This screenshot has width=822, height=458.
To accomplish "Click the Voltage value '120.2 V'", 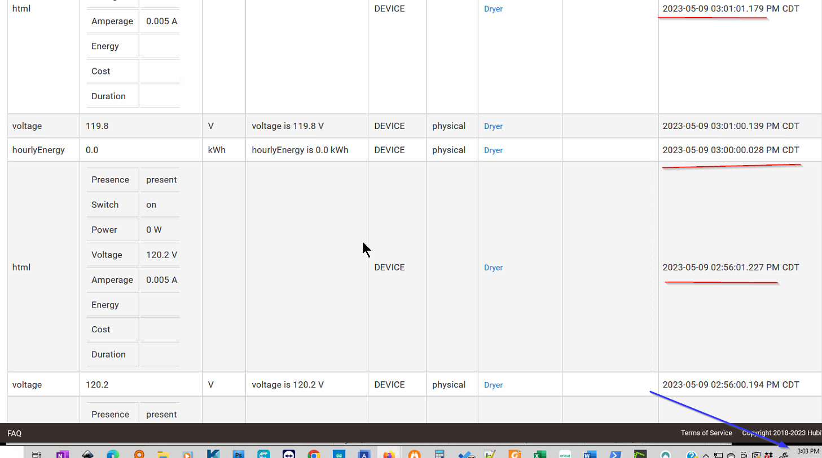I will [161, 255].
